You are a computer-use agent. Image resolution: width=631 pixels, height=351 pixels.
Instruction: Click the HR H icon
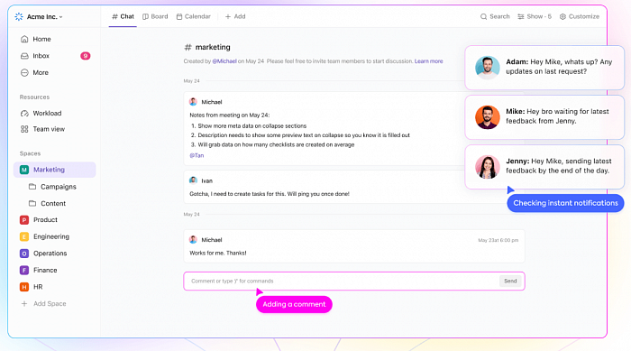point(24,287)
